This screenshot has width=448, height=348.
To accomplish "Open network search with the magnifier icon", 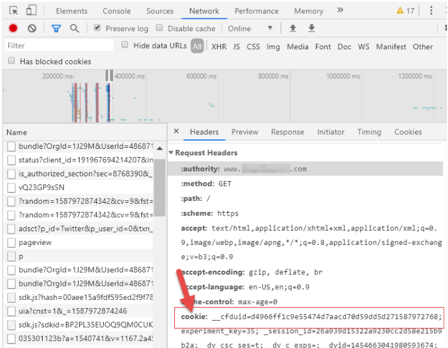I will click(x=74, y=28).
